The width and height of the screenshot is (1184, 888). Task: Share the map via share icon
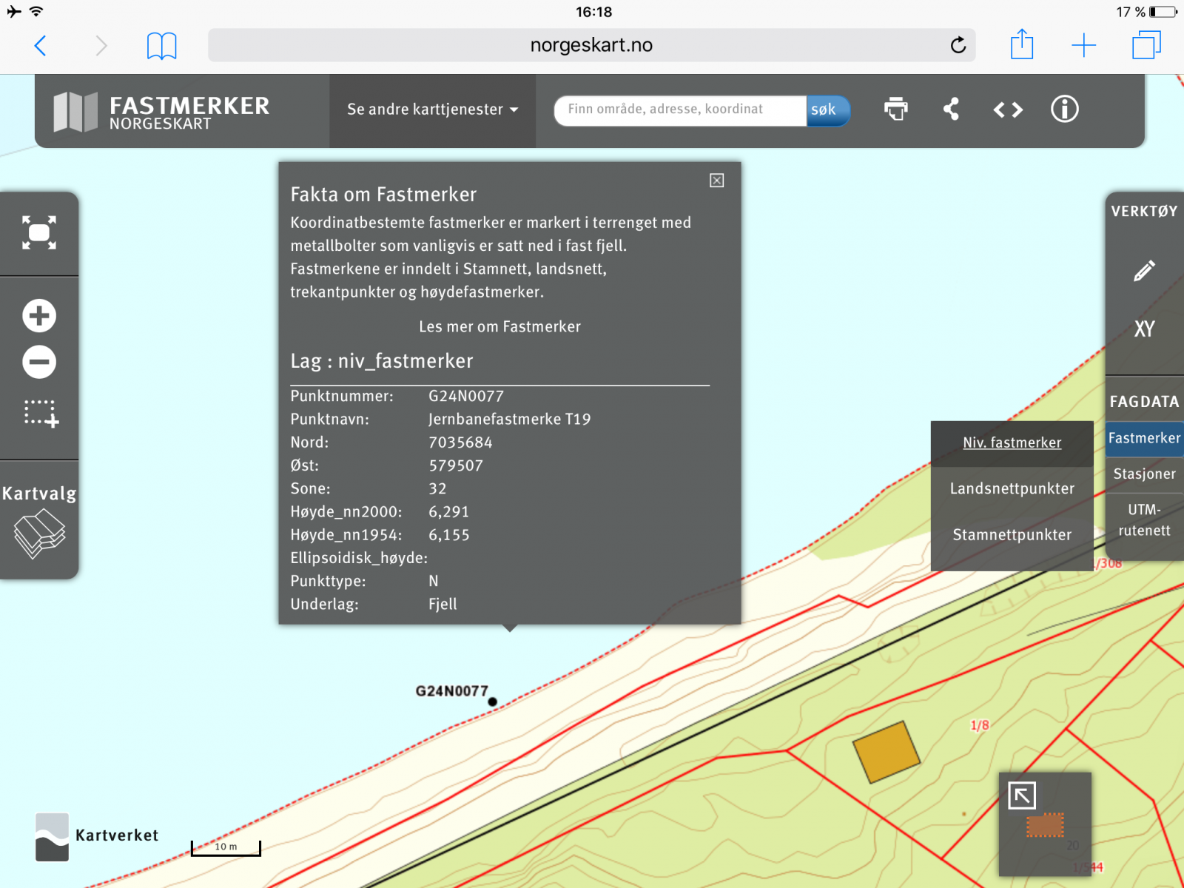pyautogui.click(x=952, y=110)
